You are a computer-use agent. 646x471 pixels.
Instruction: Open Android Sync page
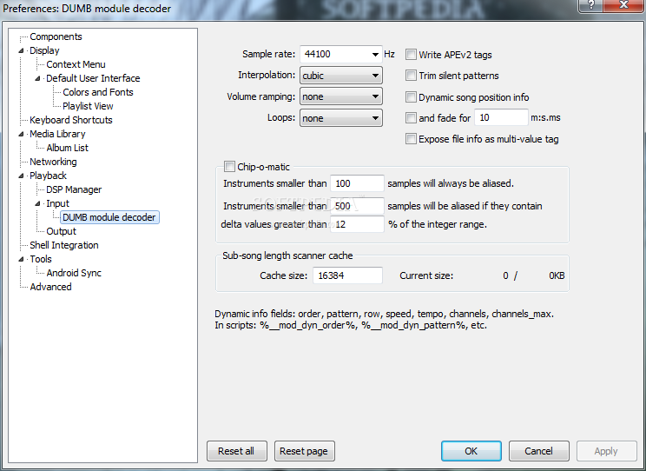tap(74, 273)
